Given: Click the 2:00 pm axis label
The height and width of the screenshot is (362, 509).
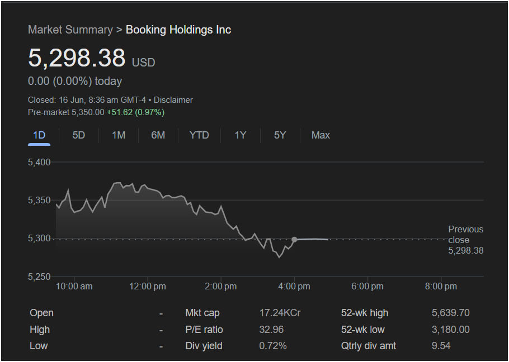Looking at the screenshot, I should 221,287.
